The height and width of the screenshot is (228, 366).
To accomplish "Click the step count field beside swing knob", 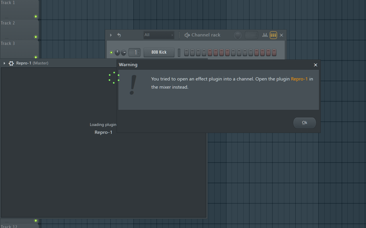I will 251,35.
